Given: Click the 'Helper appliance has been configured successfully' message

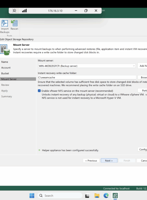Looking at the screenshot, I should [70, 150].
